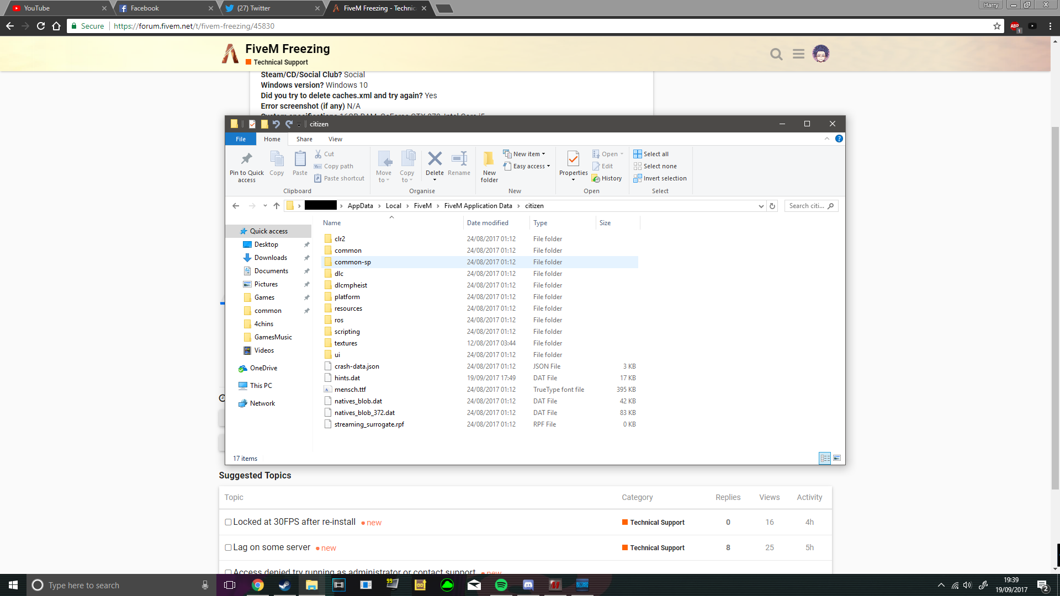Click the Paste icon in ribbon
The width and height of the screenshot is (1060, 596).
point(300,159)
